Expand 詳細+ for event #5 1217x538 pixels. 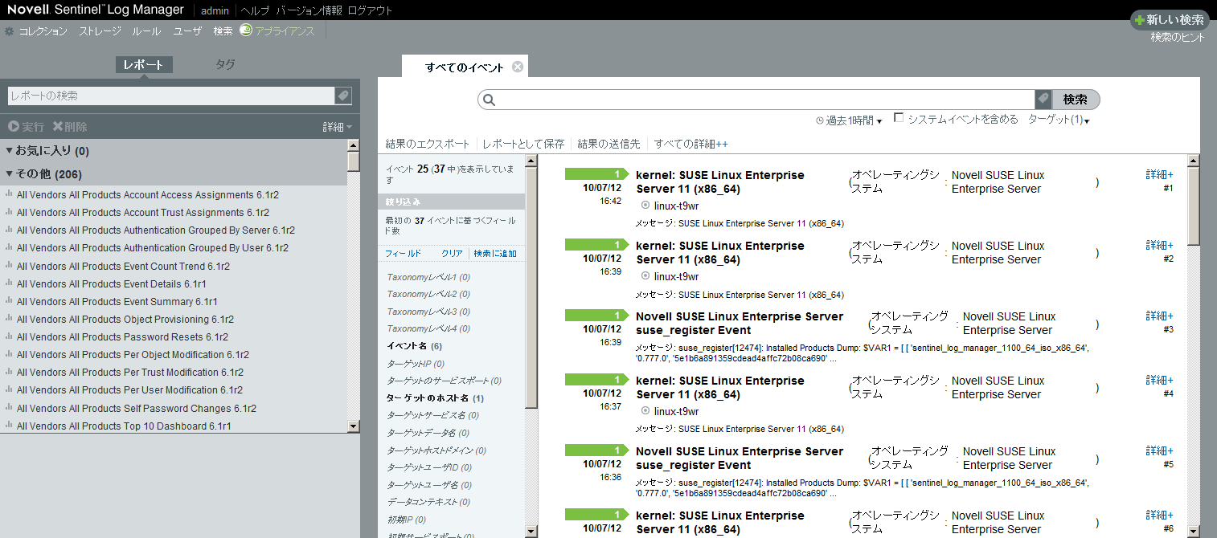coord(1159,450)
